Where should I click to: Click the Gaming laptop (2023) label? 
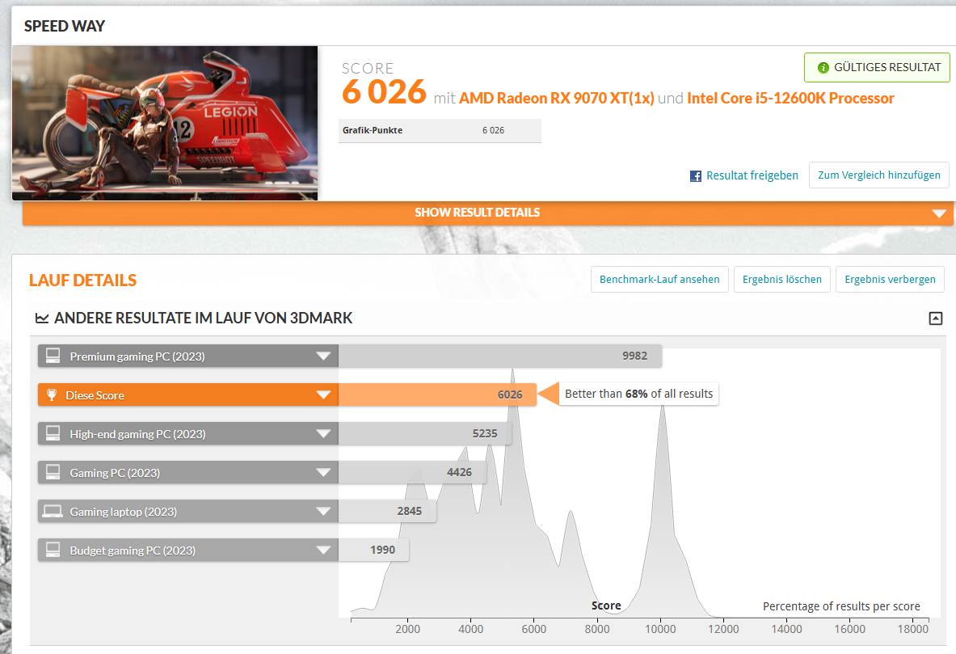coord(123,511)
